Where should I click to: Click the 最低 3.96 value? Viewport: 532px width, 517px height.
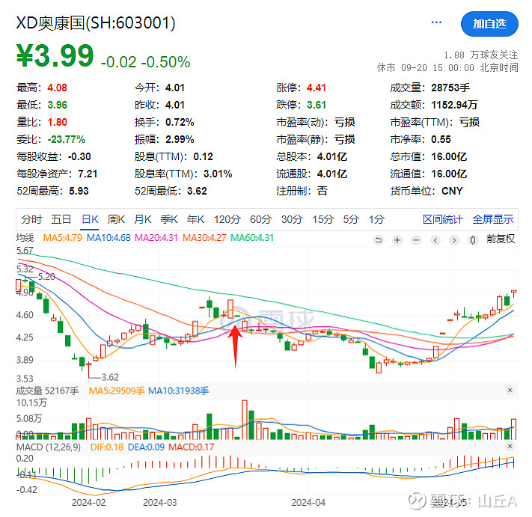pos(57,105)
